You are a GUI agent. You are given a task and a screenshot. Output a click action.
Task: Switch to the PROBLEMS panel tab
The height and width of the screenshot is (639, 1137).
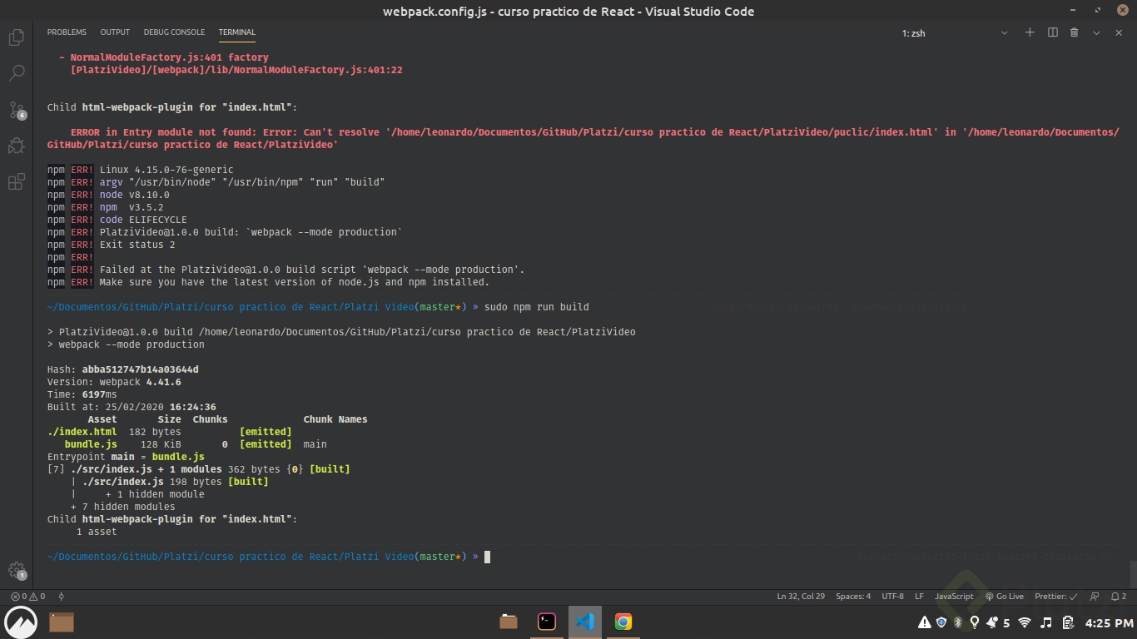point(67,32)
